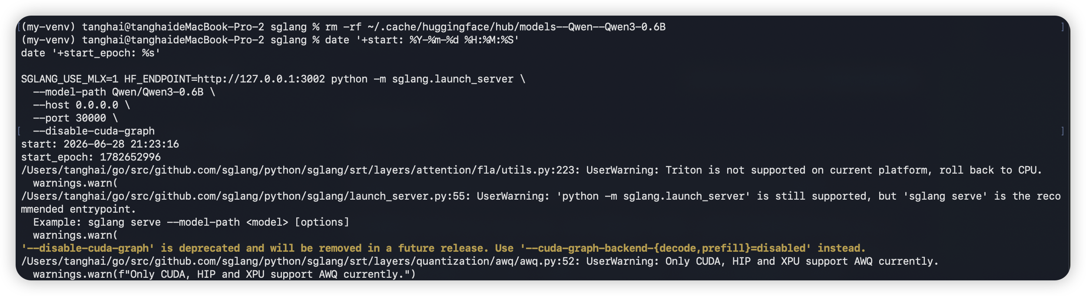Click the line date '+start_epoch: %s'

pos(90,53)
